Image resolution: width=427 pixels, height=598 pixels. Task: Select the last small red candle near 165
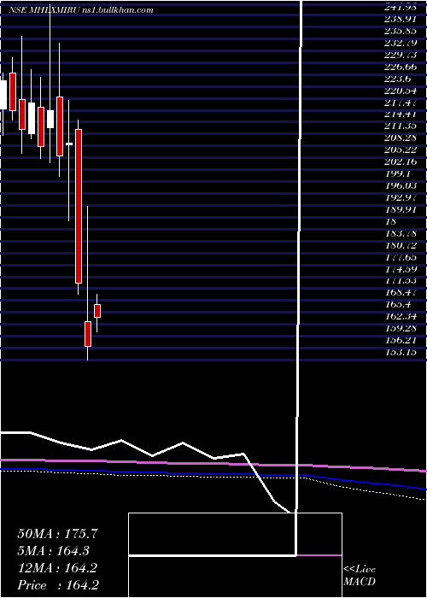pyautogui.click(x=97, y=310)
